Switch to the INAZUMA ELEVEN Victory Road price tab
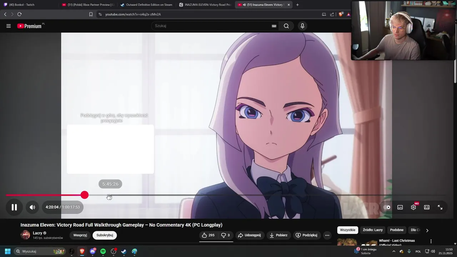This screenshot has width=457, height=257. click(x=205, y=5)
